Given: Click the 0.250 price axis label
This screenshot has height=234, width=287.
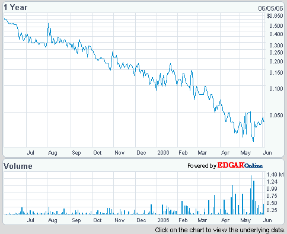Looking at the screenshot, I should [x=276, y=53].
